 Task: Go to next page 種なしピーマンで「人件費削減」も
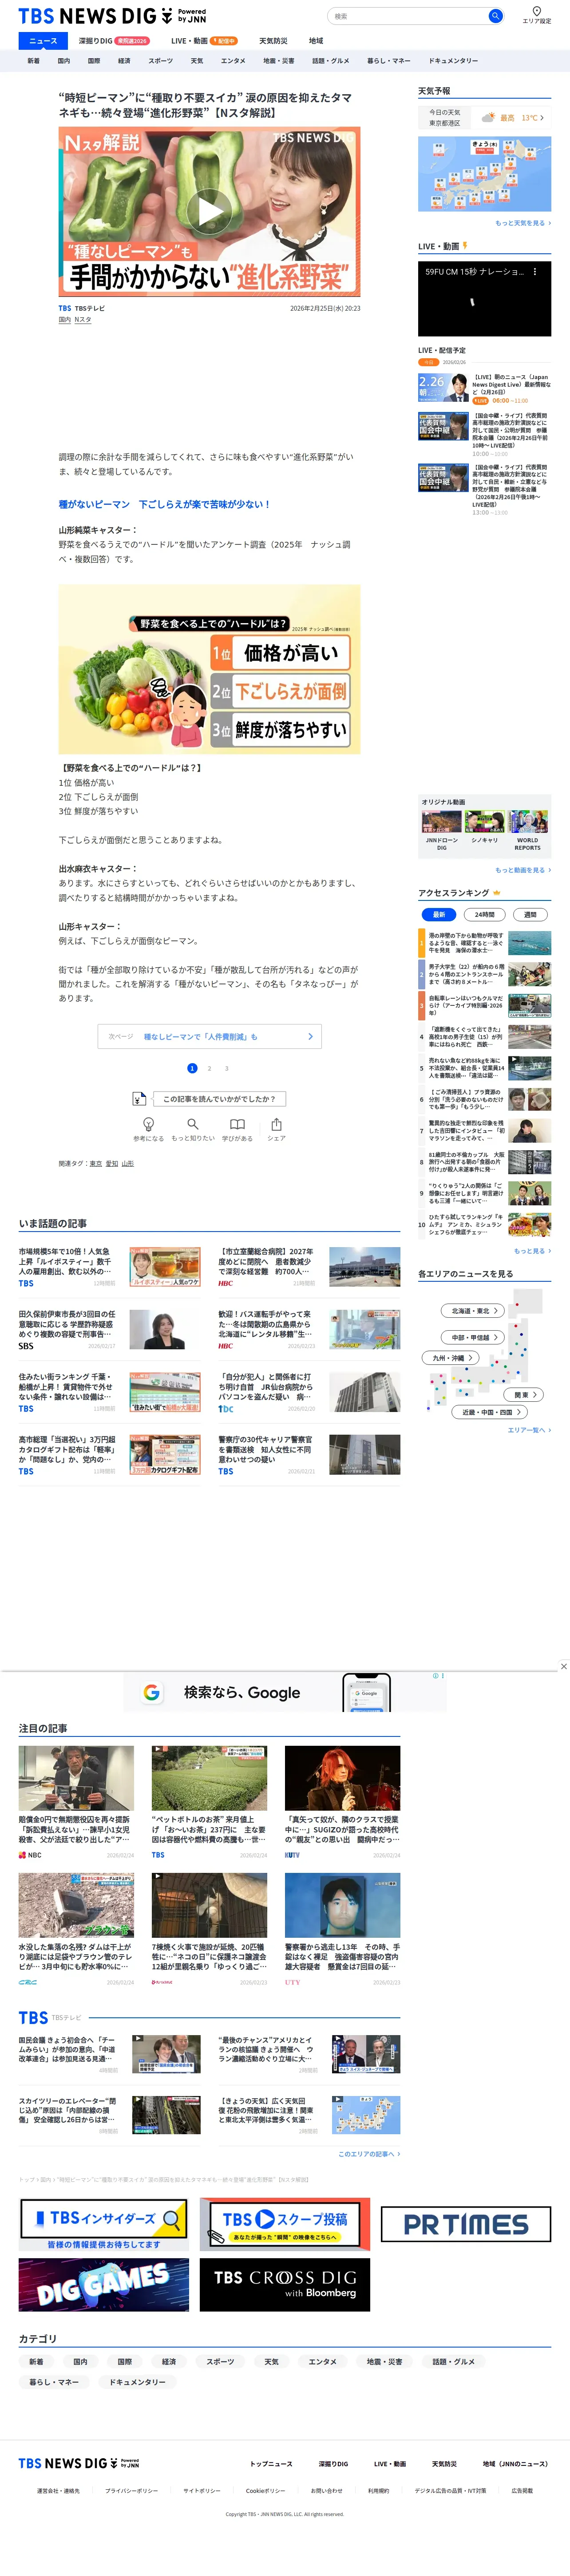click(210, 1036)
